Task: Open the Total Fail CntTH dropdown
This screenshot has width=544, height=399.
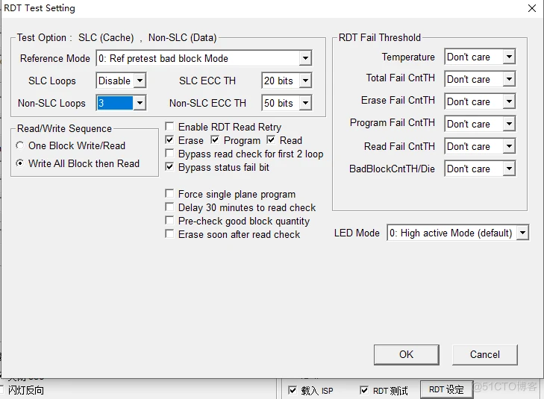Action: coord(480,79)
